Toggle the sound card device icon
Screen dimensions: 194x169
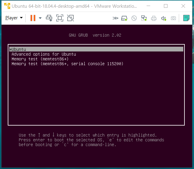coord(164,18)
